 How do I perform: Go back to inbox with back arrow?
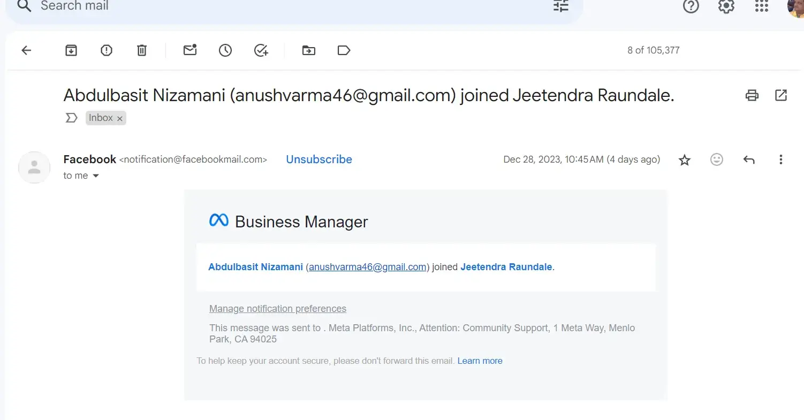[26, 50]
